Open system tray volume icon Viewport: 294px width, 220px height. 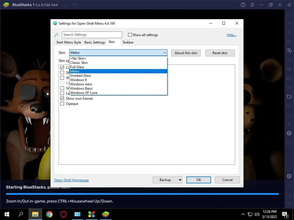click(257, 214)
